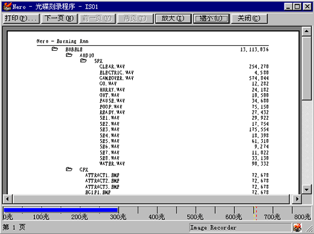The width and height of the screenshot is (314, 234).
Task: Click the window resize grip in the status bar
Action: click(309, 229)
